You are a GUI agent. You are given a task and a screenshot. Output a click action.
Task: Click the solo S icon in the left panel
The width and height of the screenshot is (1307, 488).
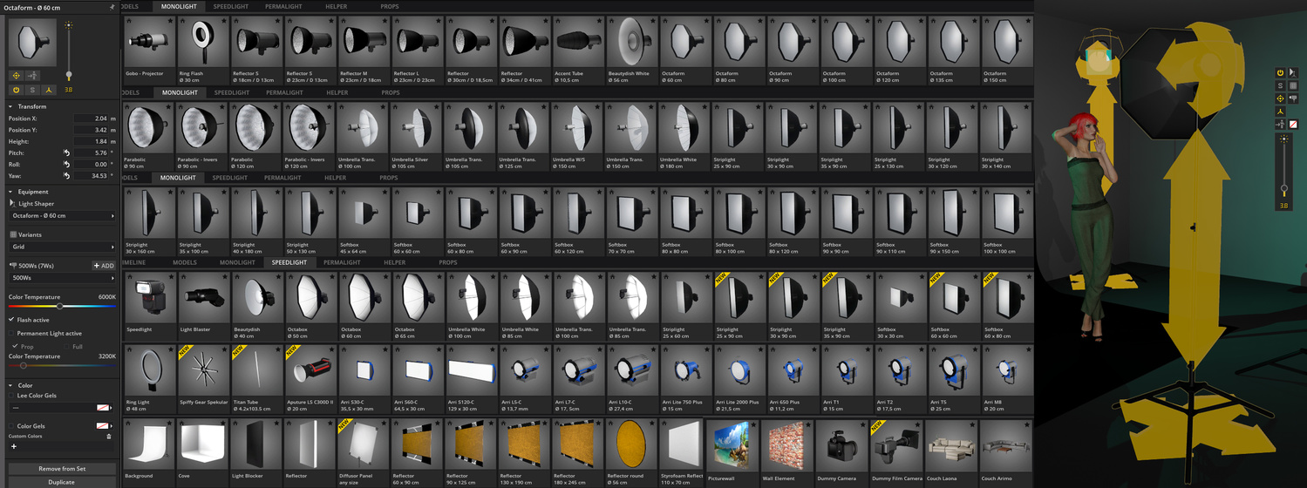coord(32,90)
